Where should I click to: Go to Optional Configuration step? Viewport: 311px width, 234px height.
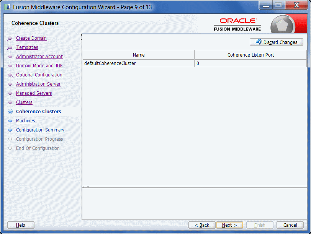coord(39,75)
